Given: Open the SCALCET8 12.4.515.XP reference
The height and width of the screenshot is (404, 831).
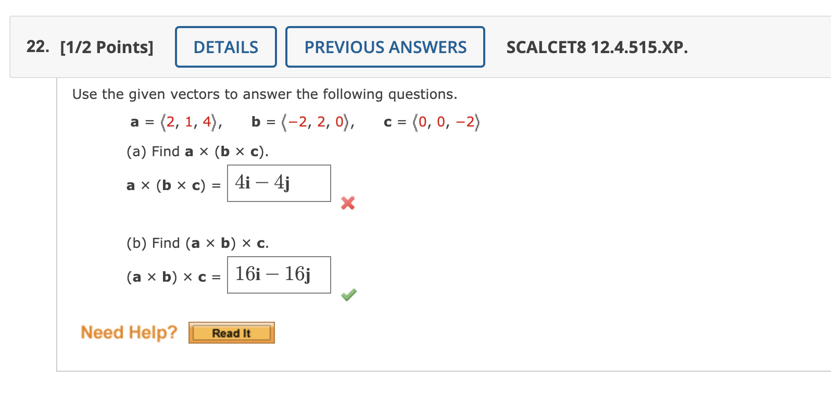Looking at the screenshot, I should pos(598,47).
